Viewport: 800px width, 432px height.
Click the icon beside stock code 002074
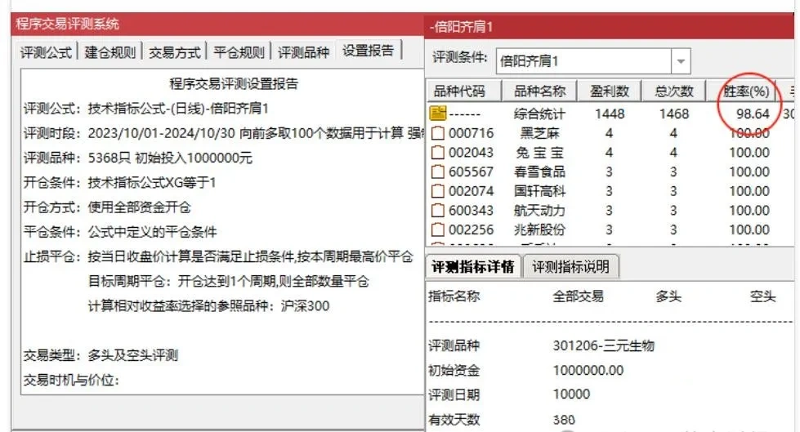[x=438, y=191]
